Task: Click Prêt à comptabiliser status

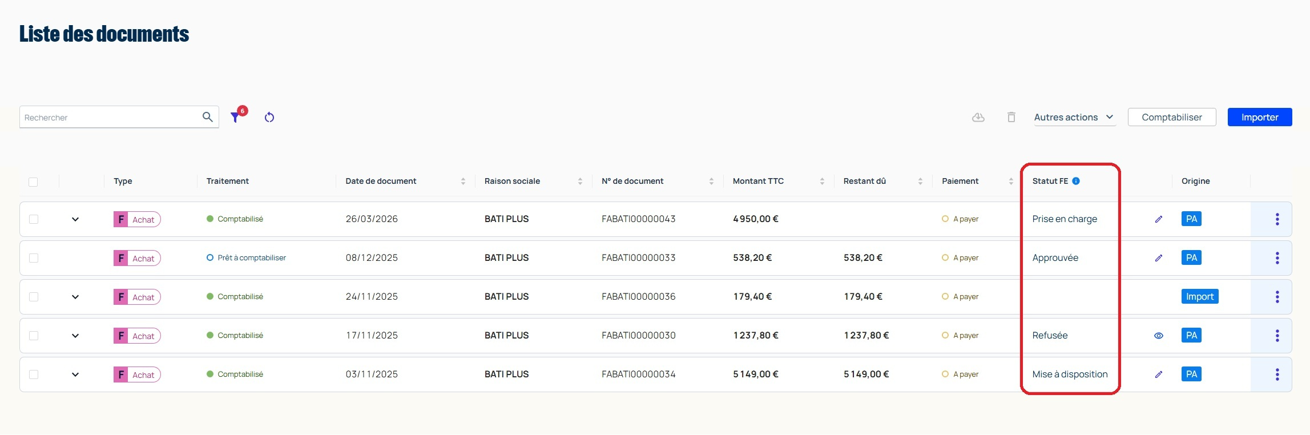Action: click(x=246, y=258)
